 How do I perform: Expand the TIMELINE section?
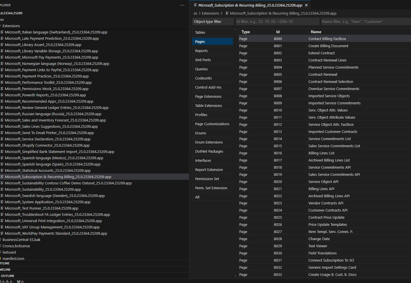click(5, 270)
